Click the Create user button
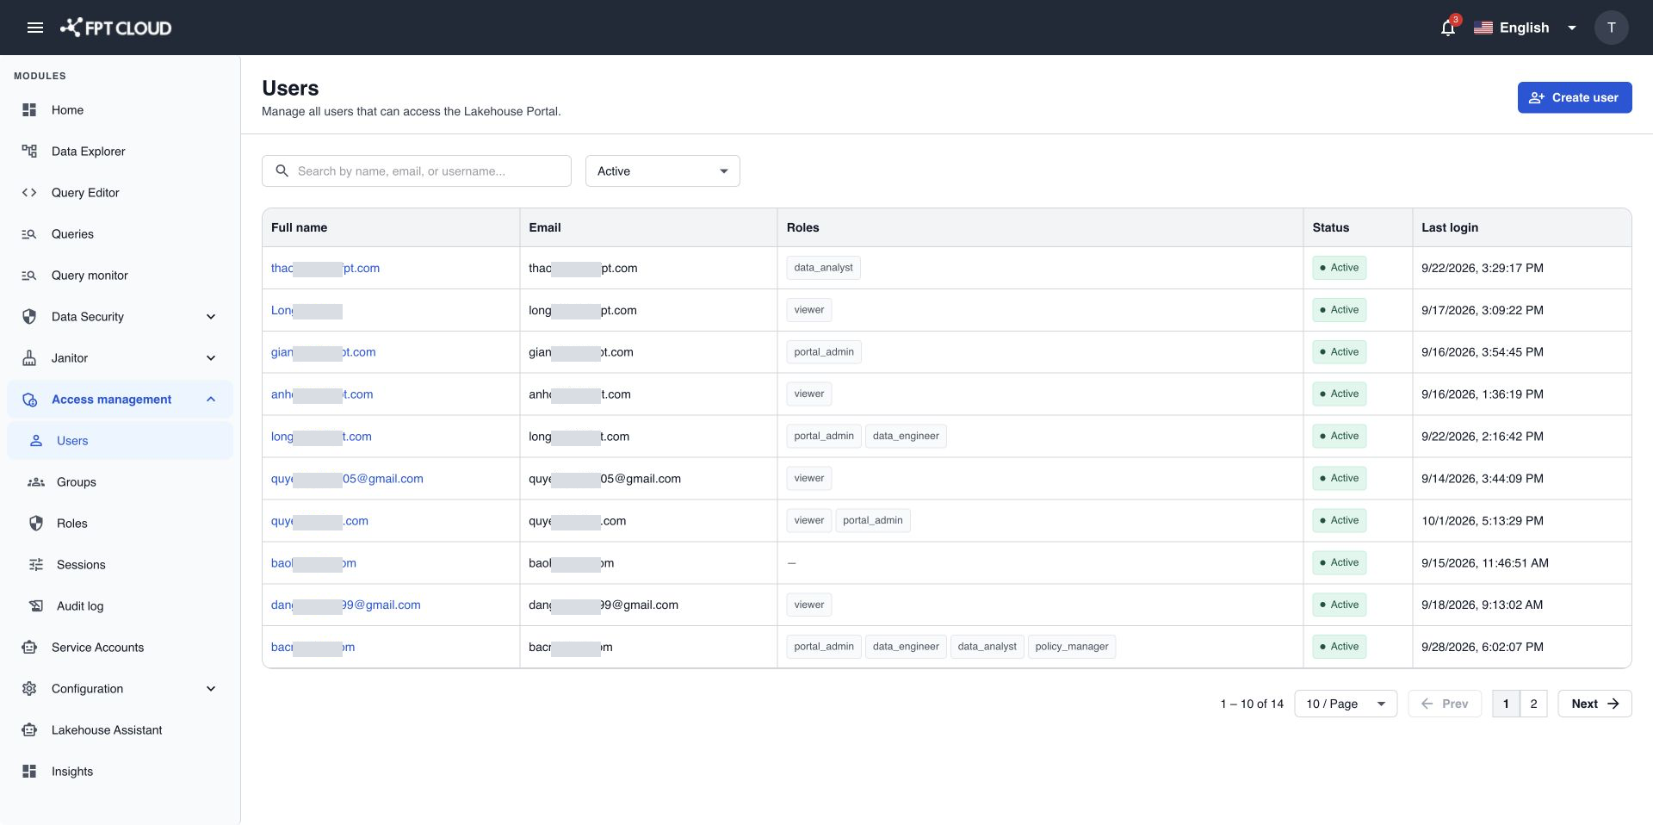The height and width of the screenshot is (825, 1653). pos(1574,97)
